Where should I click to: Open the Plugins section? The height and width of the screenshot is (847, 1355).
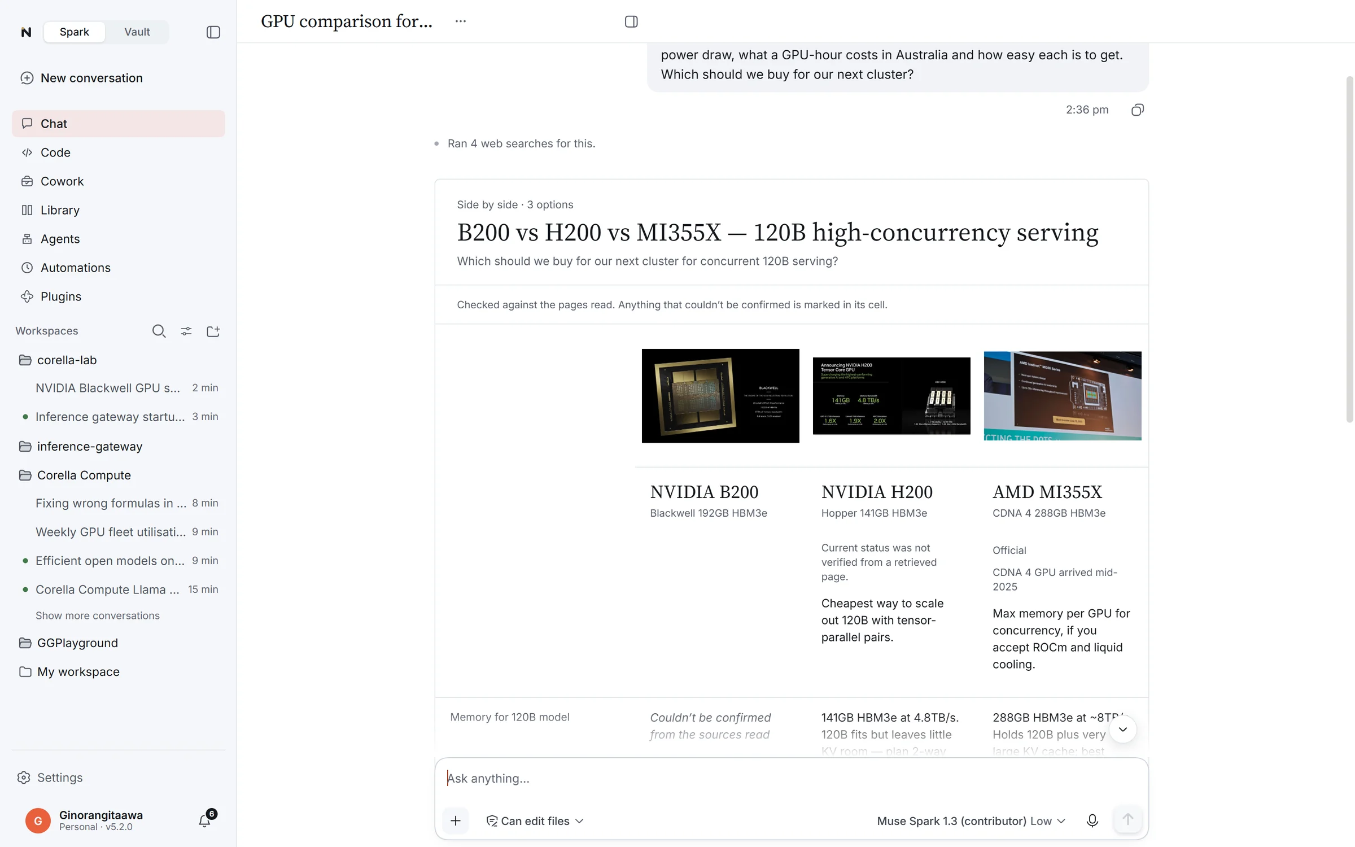(x=119, y=296)
